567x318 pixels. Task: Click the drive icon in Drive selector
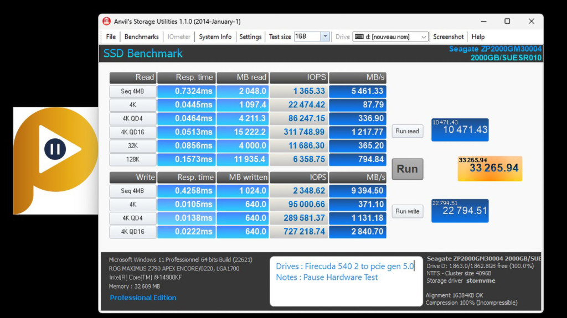point(359,37)
